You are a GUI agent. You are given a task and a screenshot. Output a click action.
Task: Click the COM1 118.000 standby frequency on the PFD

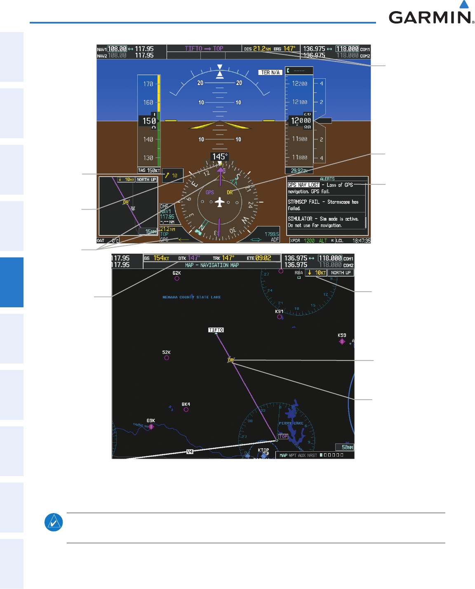pos(347,49)
